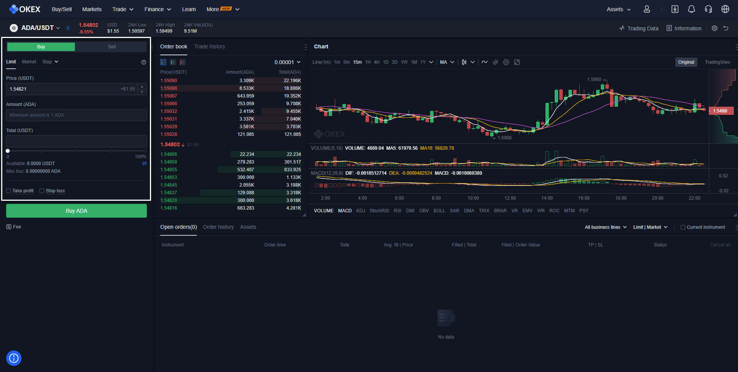Viewport: 738px width, 372px height.
Task: Show bids-only order book view
Action: [173, 62]
